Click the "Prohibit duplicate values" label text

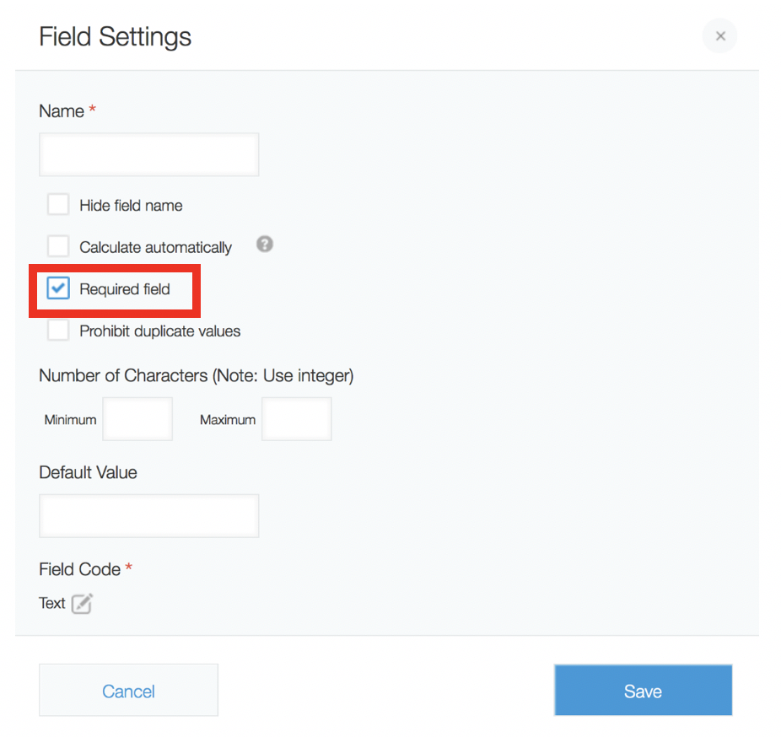160,331
